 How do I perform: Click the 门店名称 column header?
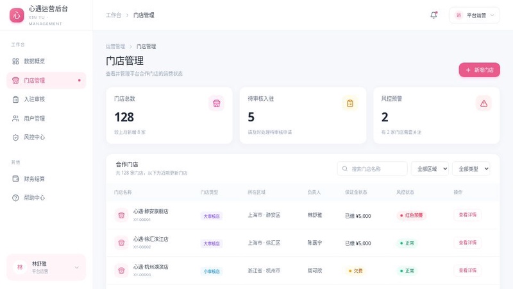tap(122, 192)
